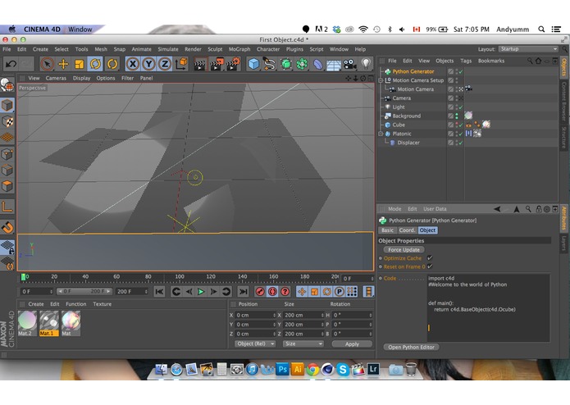Click Spotlight search in menu bar

point(541,30)
